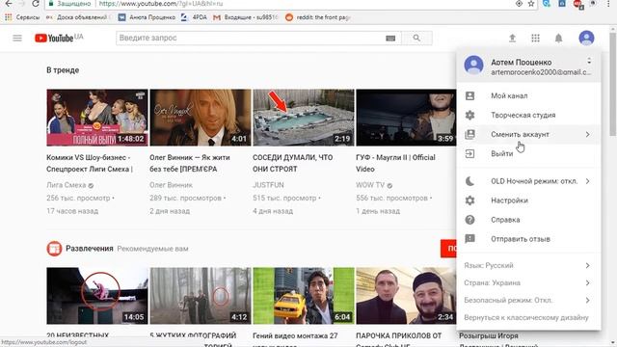
Task: Open the 2:34 two men thumbnail
Action: 406,296
